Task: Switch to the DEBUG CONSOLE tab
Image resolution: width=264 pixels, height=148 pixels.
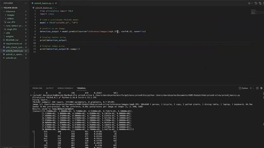Action: (x=65, y=88)
